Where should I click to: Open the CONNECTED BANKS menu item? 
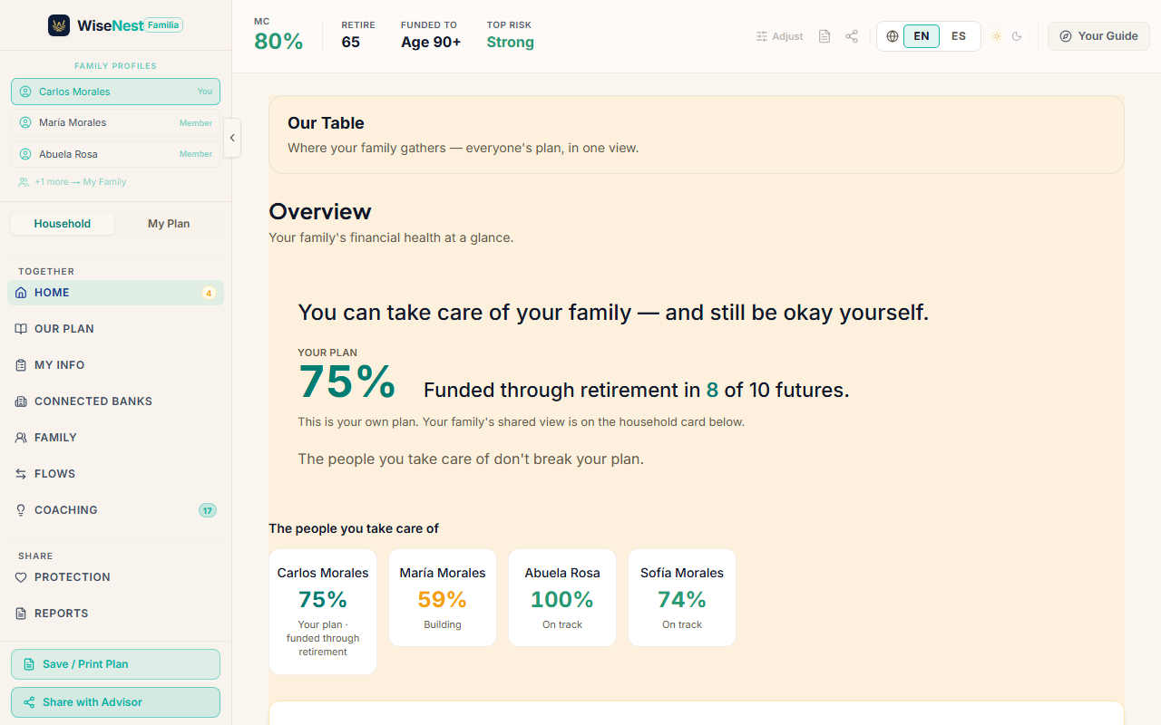[115, 401]
